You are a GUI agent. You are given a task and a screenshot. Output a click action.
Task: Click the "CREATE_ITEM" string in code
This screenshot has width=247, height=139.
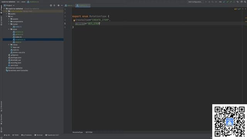tap(100, 20)
